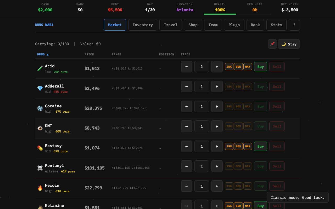
Task: Buy one unit of Acid
Action: [260, 67]
